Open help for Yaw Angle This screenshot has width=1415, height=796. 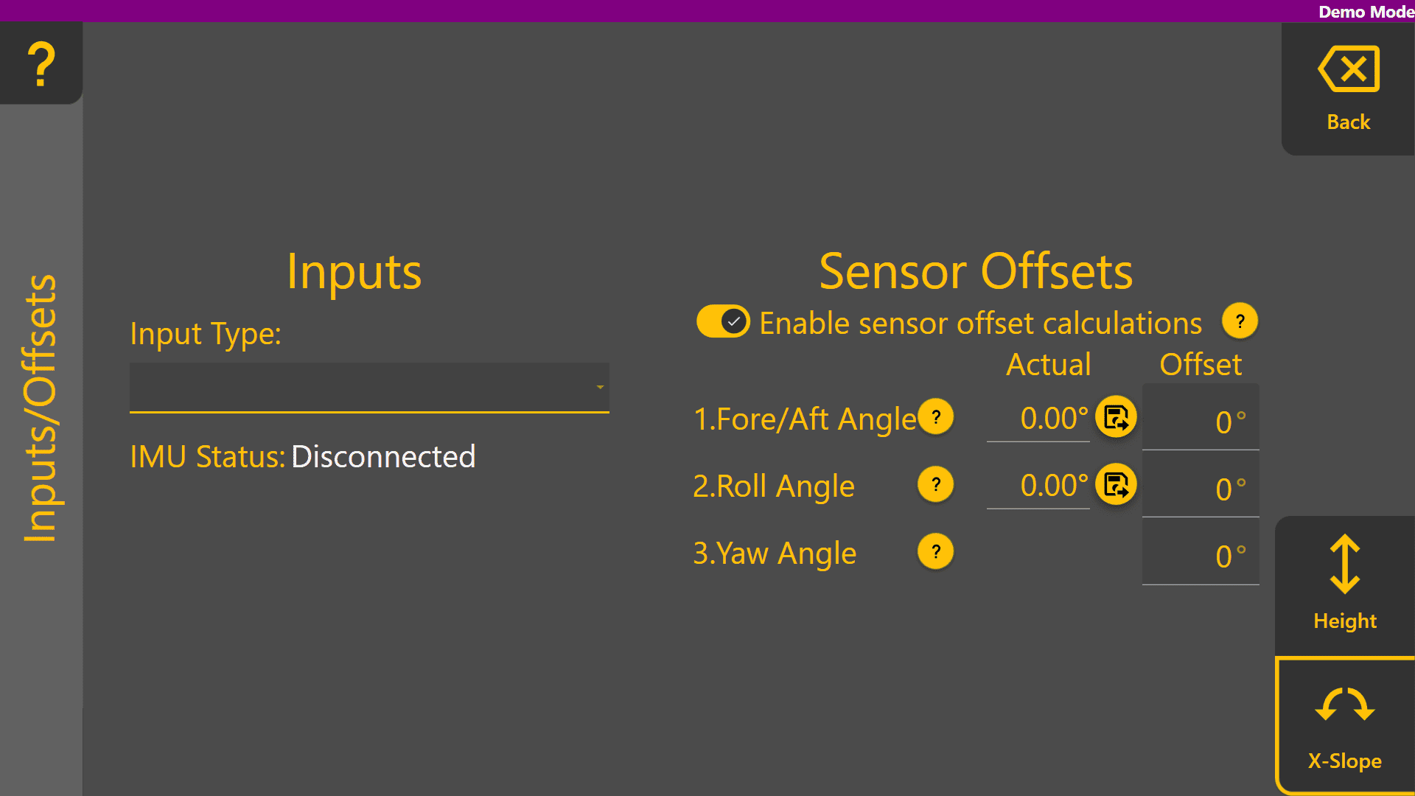click(x=935, y=551)
